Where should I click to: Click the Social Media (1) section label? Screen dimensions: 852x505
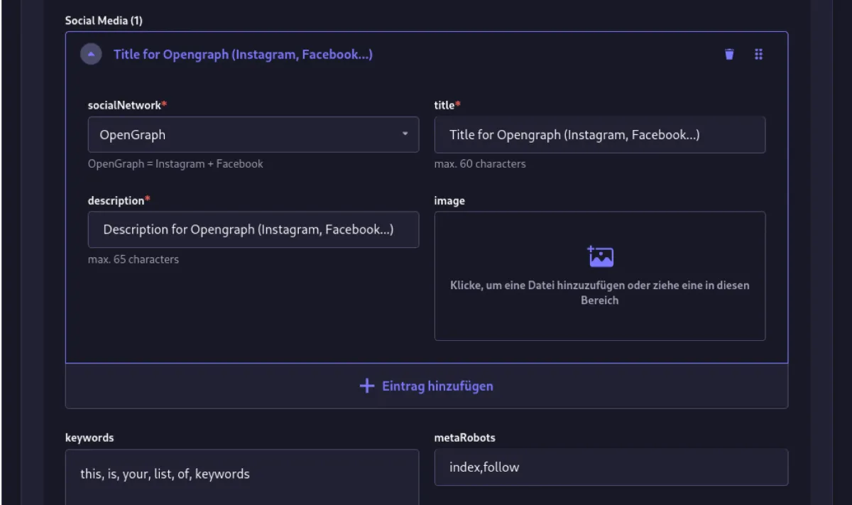[104, 21]
